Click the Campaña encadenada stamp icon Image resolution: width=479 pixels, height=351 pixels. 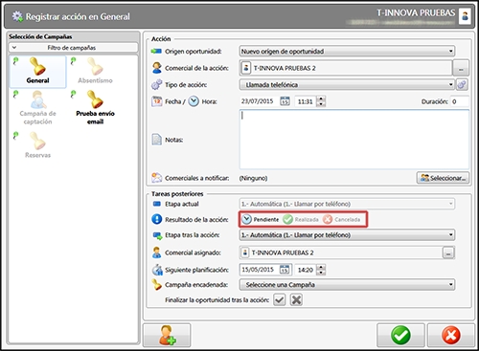click(156, 284)
